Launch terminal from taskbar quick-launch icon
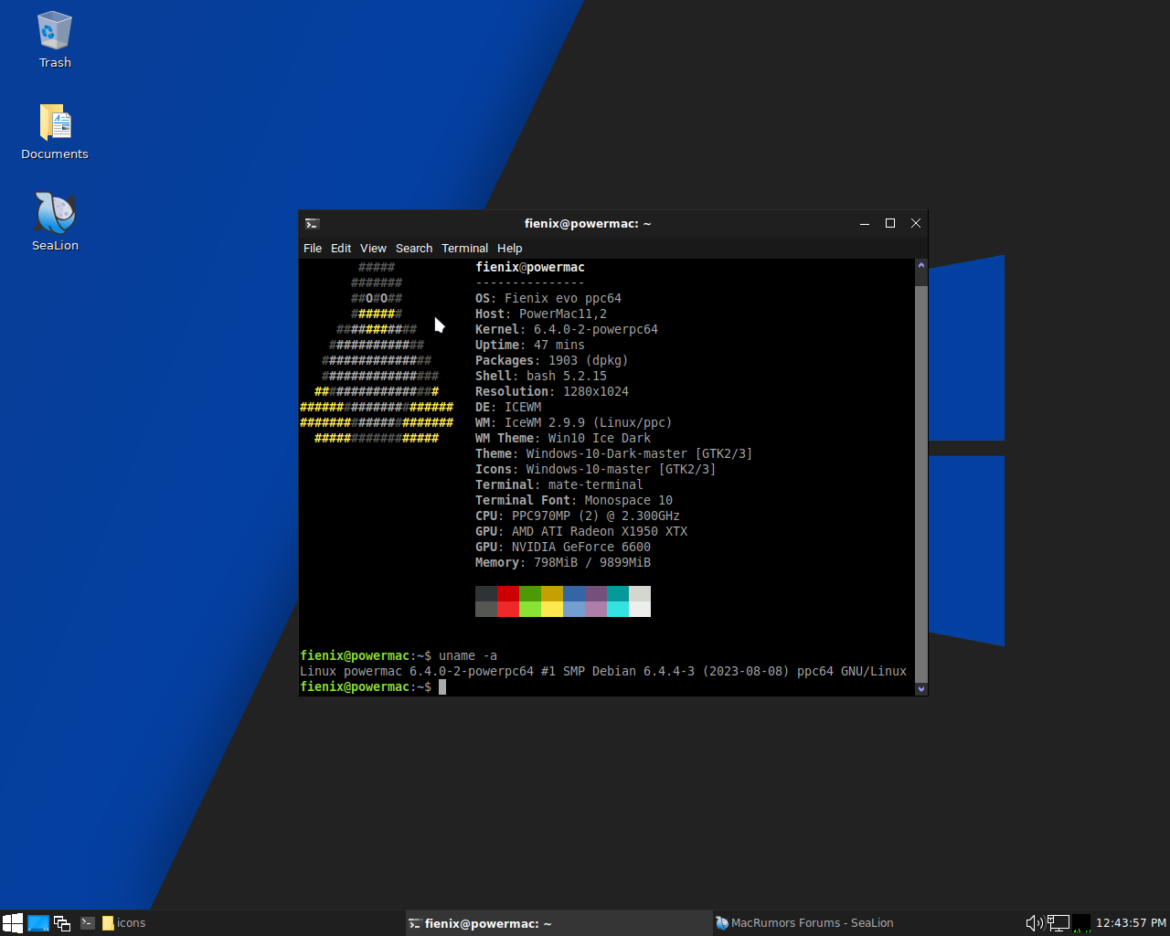Screen dimensions: 1170x936 [x=88, y=923]
